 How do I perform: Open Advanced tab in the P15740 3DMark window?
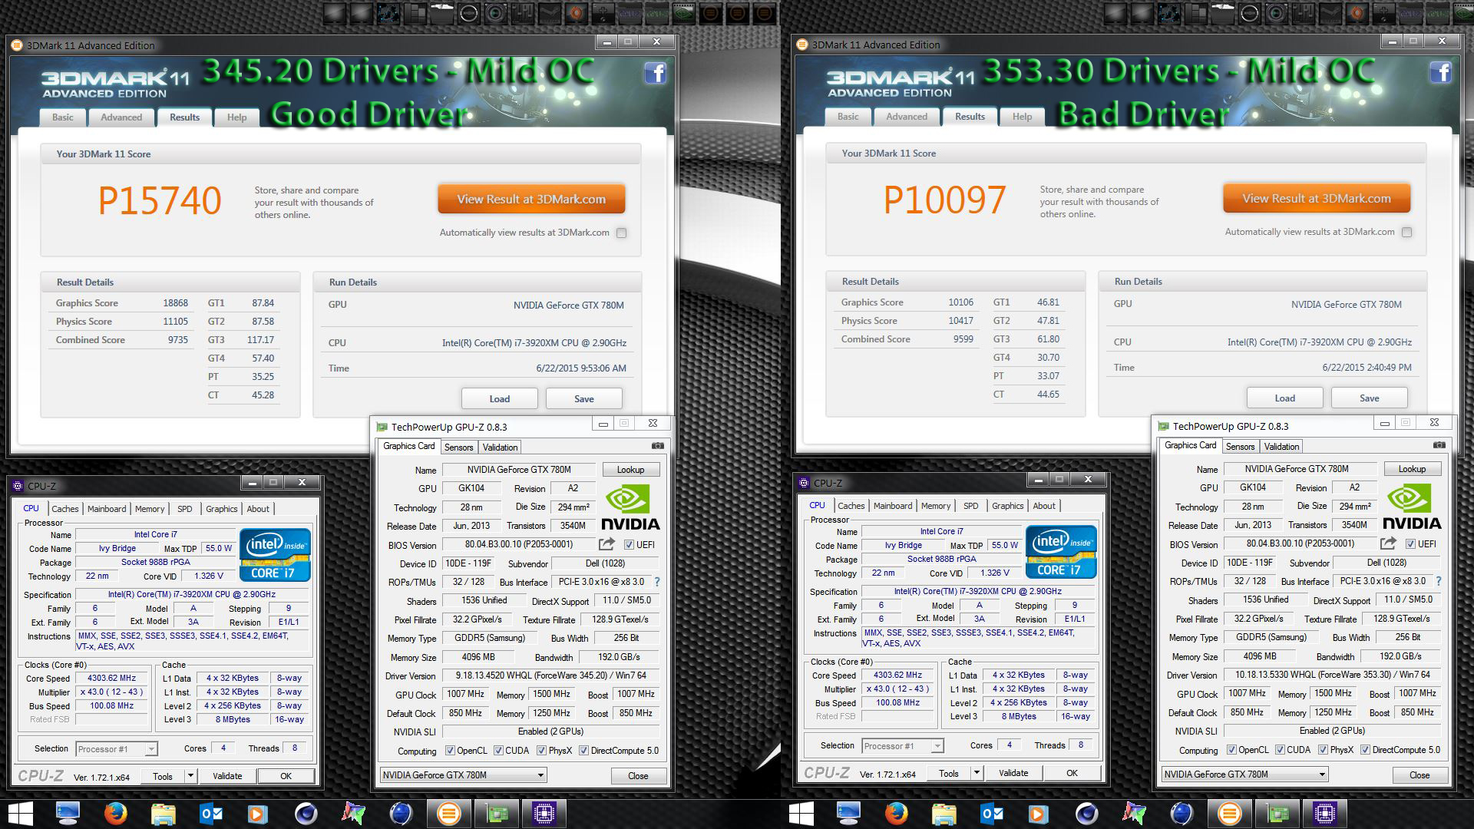[x=121, y=117]
